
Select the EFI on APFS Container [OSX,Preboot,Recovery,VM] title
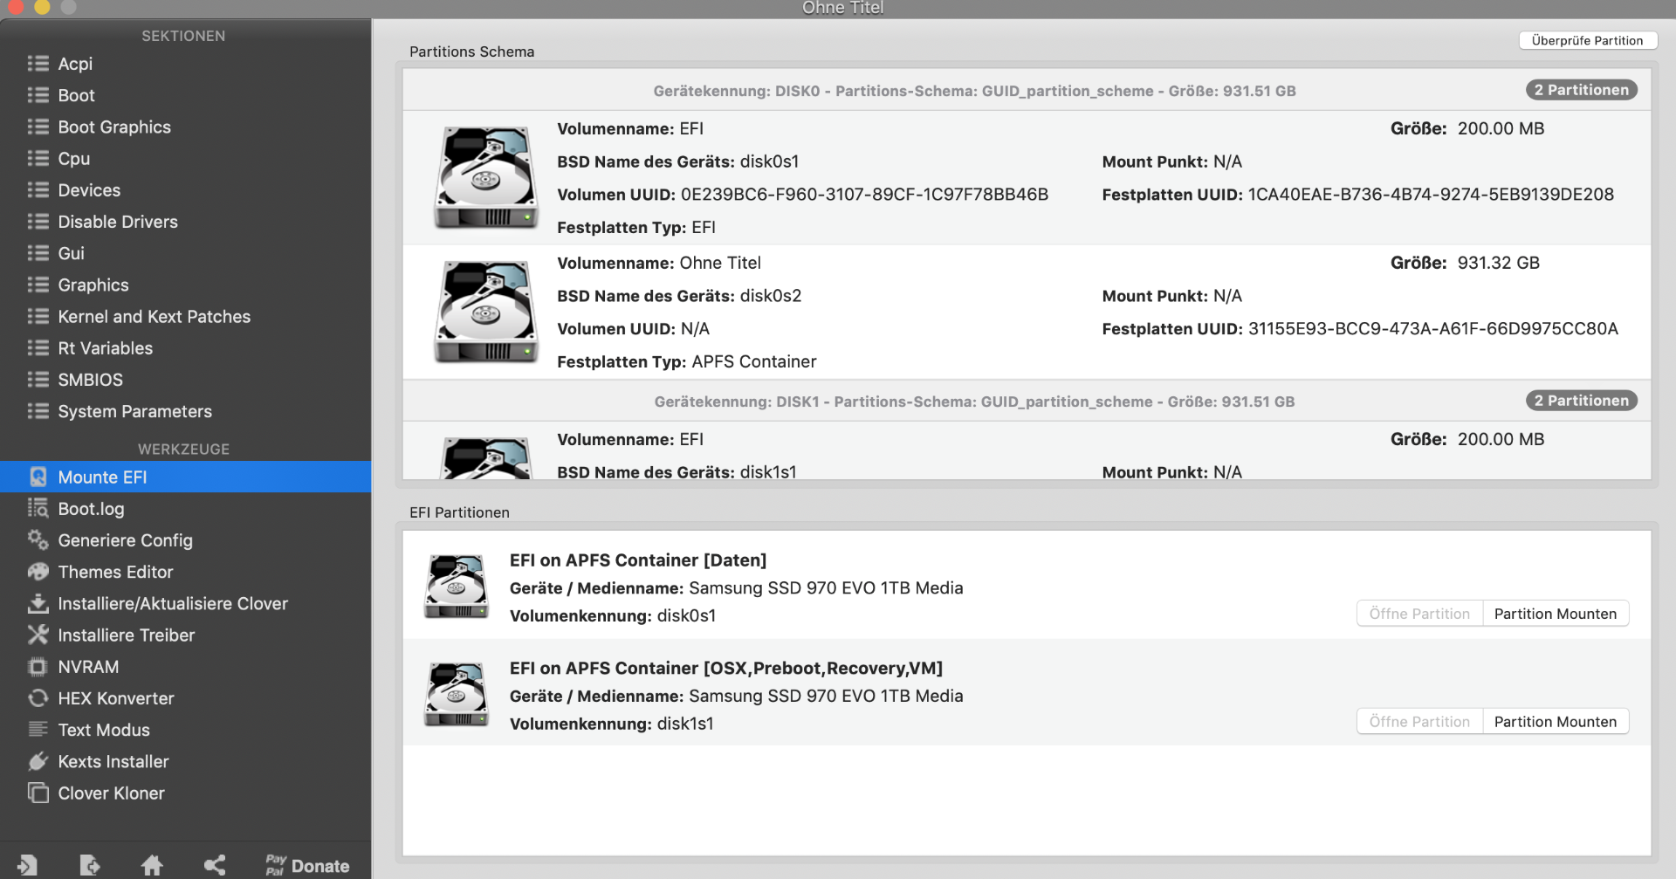(726, 669)
